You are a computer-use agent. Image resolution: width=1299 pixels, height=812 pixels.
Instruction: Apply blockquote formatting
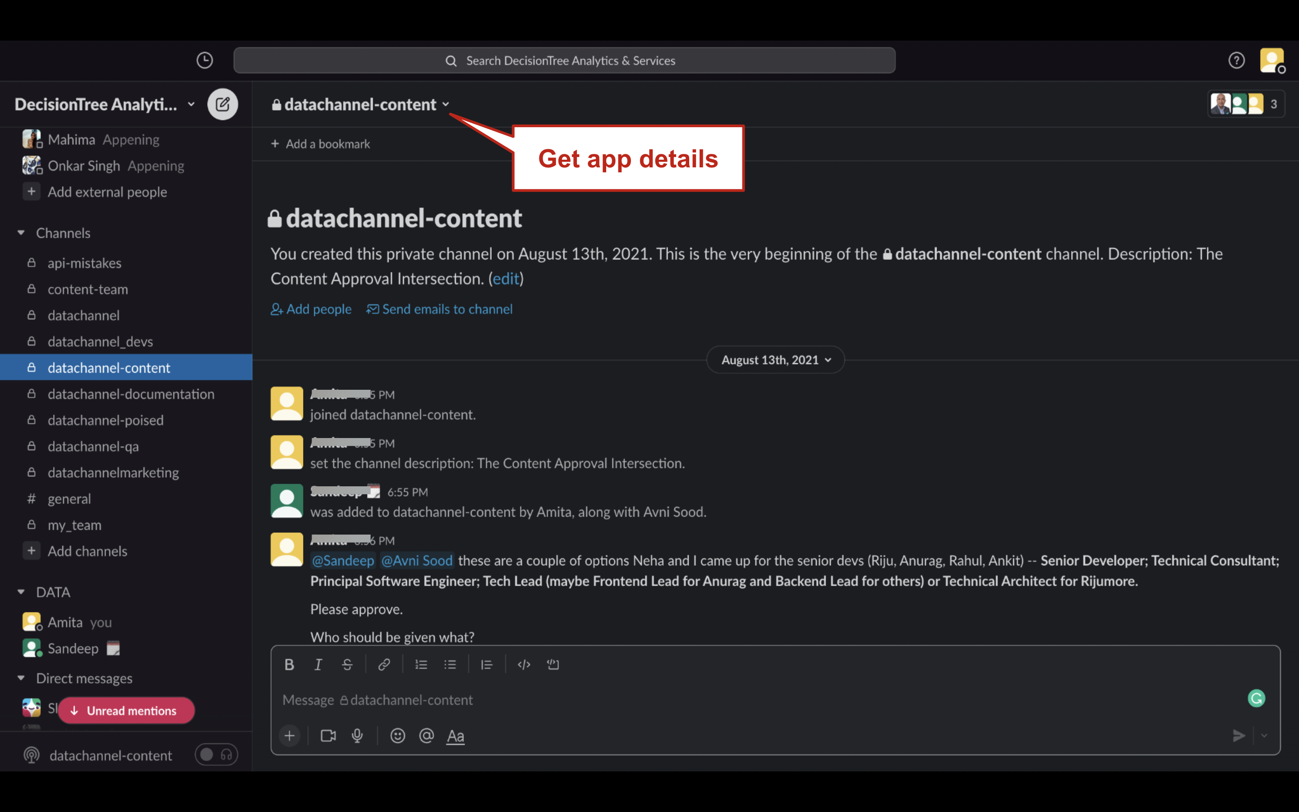(487, 665)
